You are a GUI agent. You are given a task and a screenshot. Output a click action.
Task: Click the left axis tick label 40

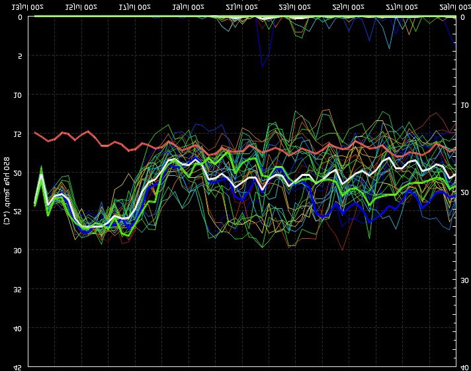18,329
